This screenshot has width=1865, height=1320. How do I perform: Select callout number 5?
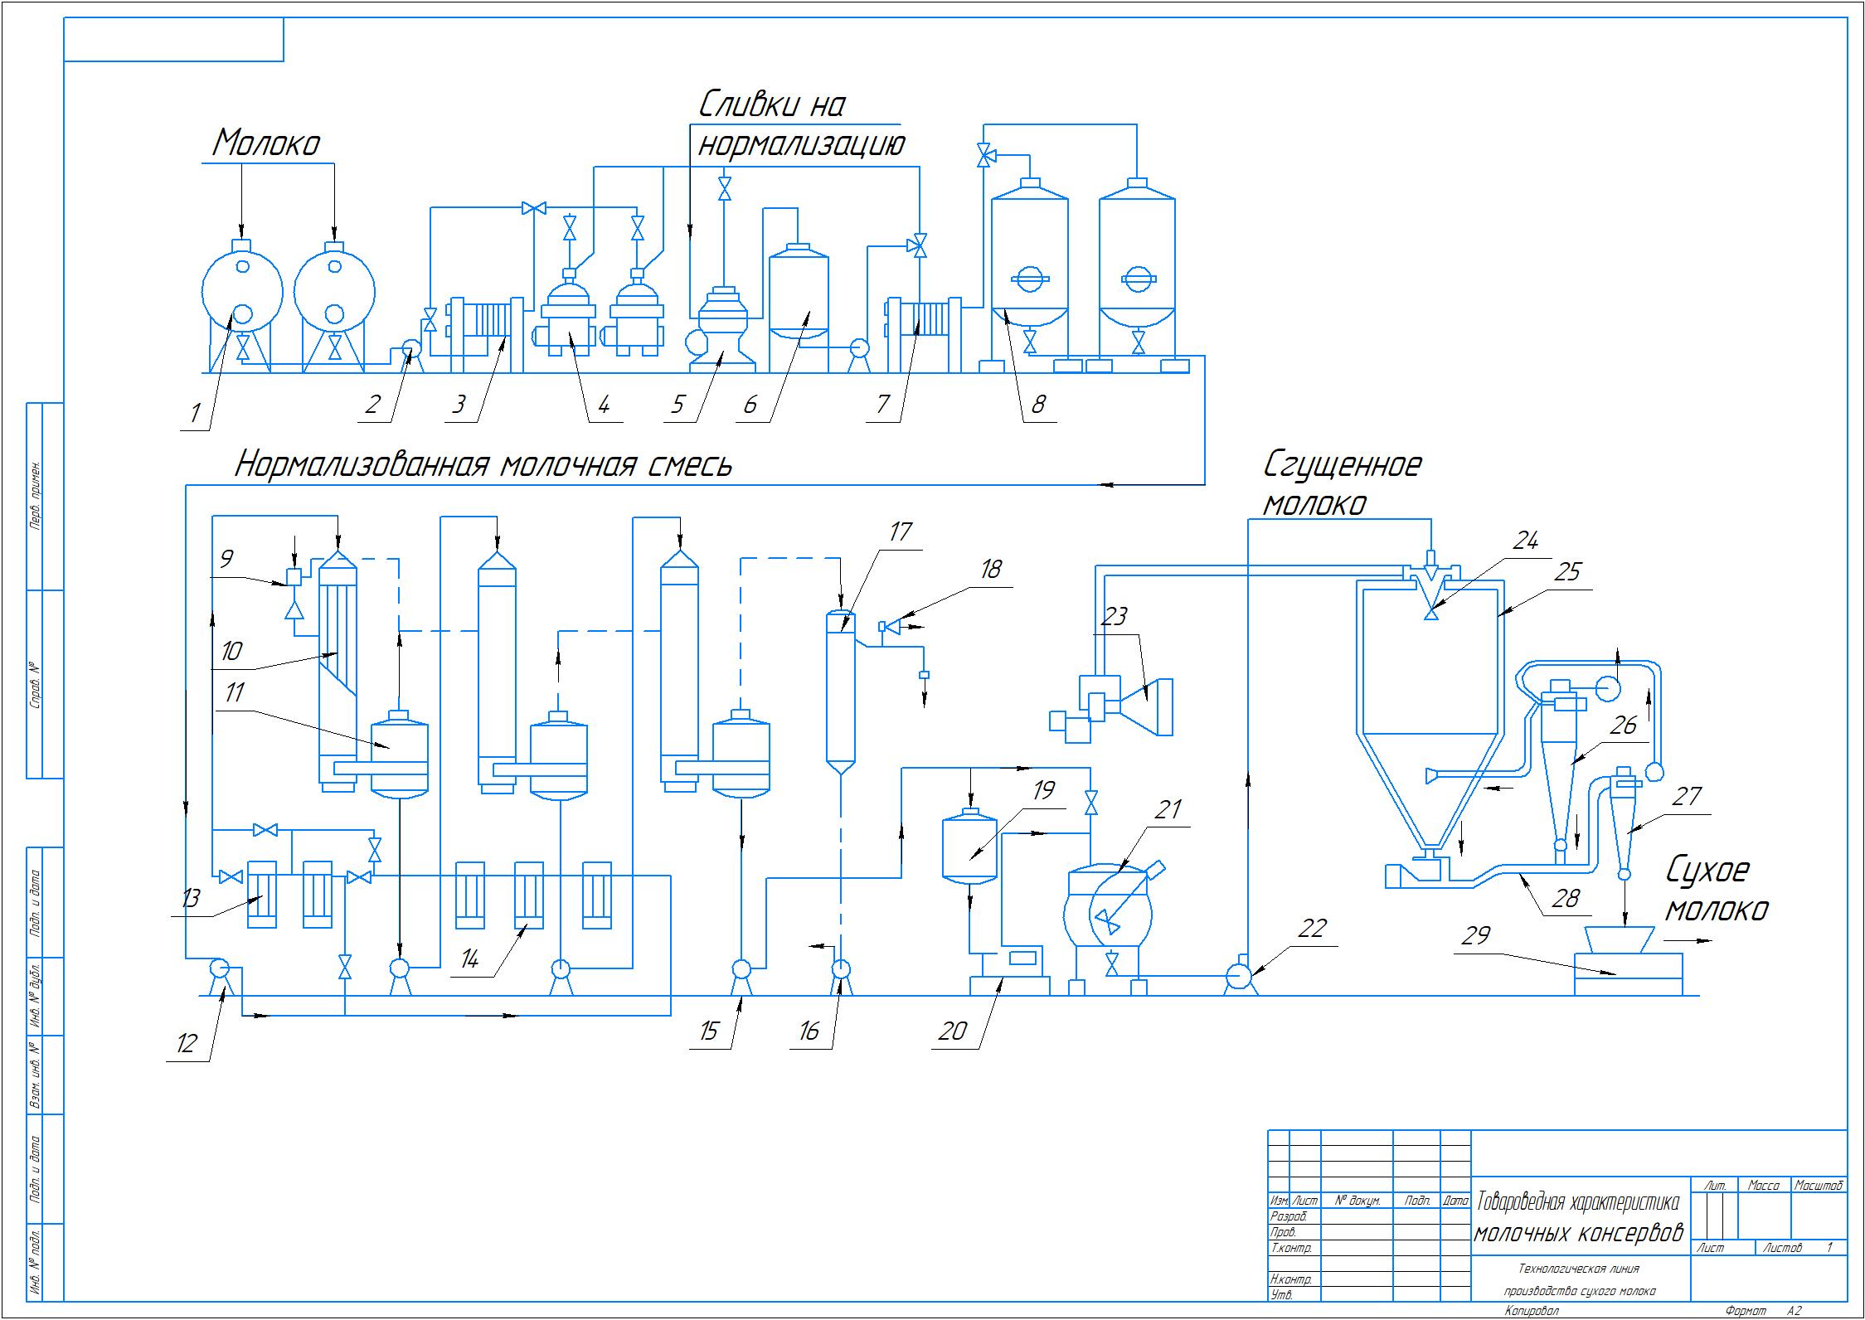678,405
